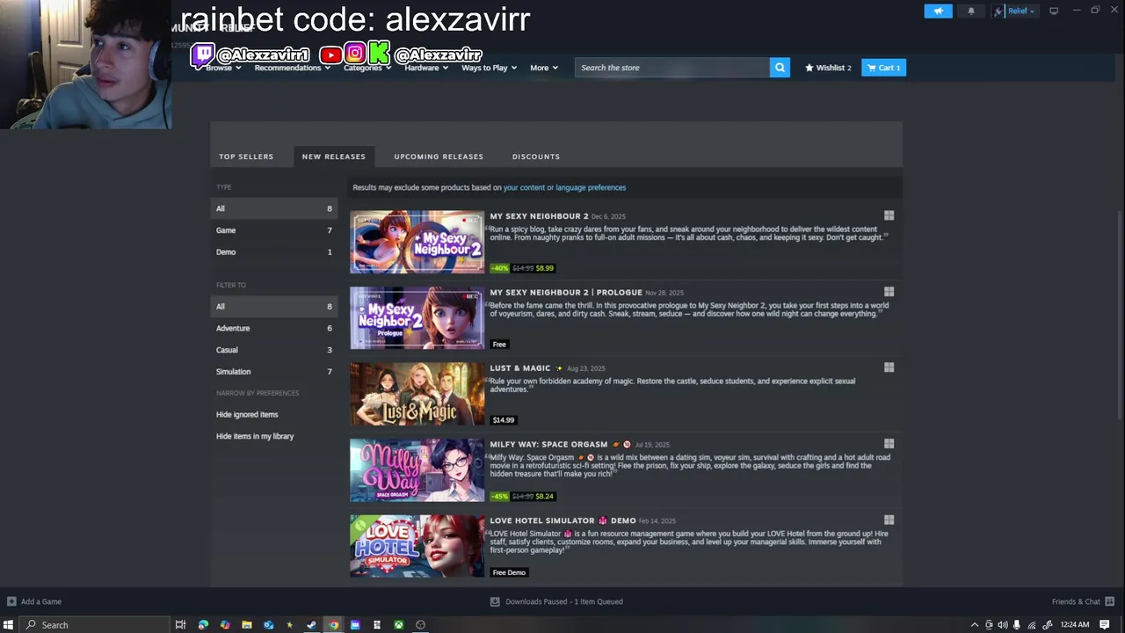
Task: Click Windows platform icon for Lust & Magic
Action: 889,367
